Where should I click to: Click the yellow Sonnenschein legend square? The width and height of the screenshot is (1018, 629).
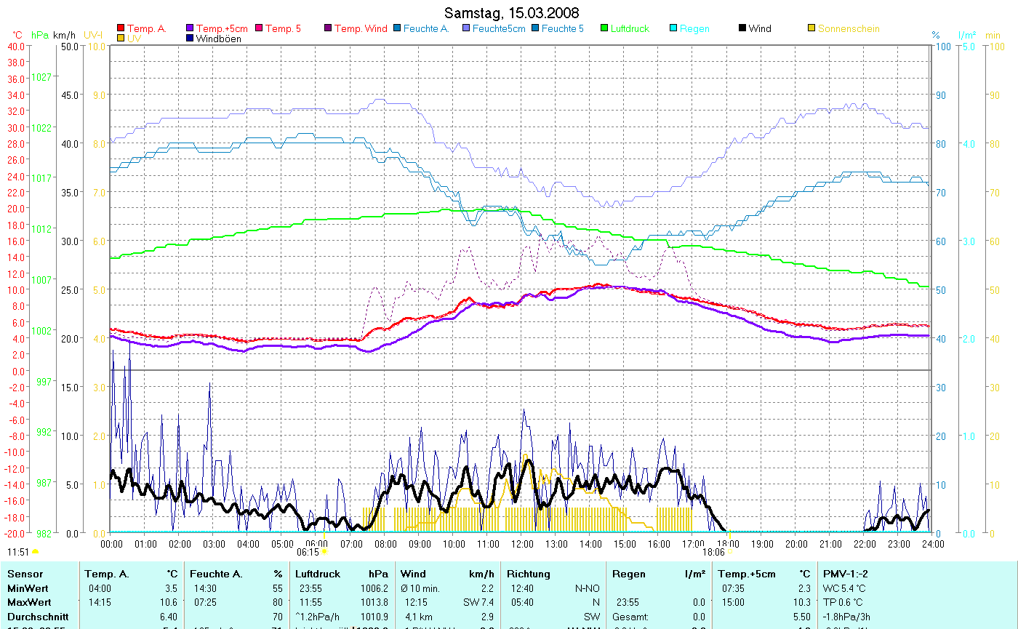point(811,29)
